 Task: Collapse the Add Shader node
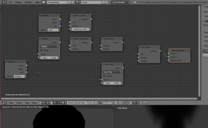(102, 39)
